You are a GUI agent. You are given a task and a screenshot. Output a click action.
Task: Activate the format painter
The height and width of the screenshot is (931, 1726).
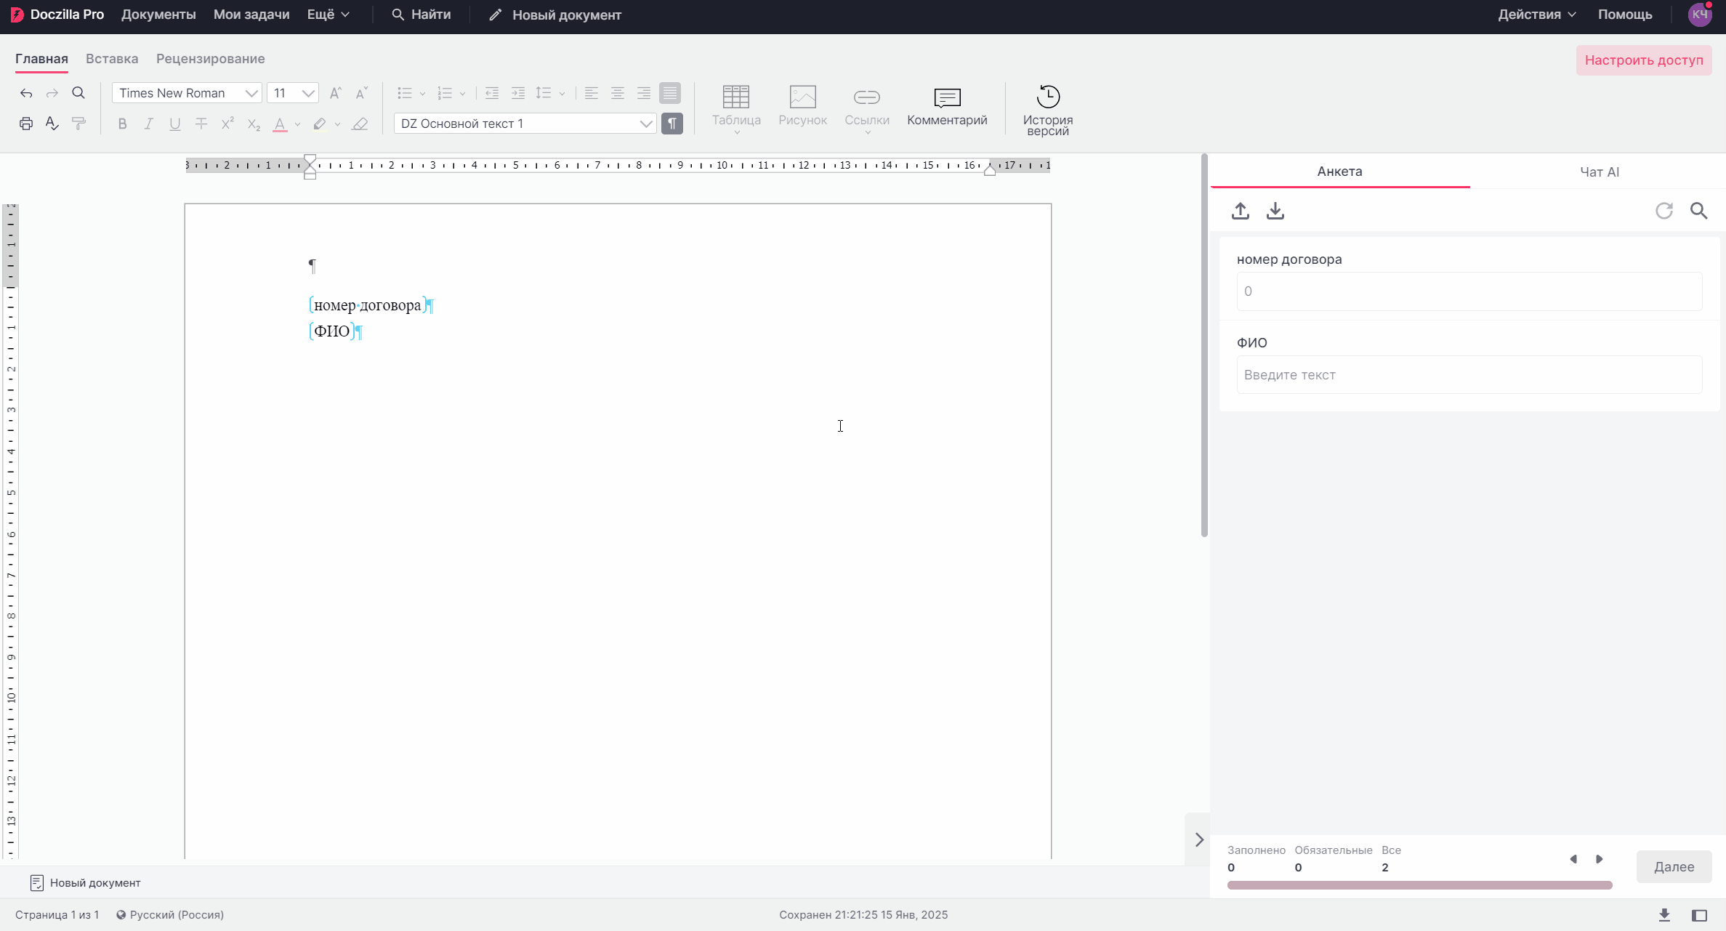pos(78,124)
